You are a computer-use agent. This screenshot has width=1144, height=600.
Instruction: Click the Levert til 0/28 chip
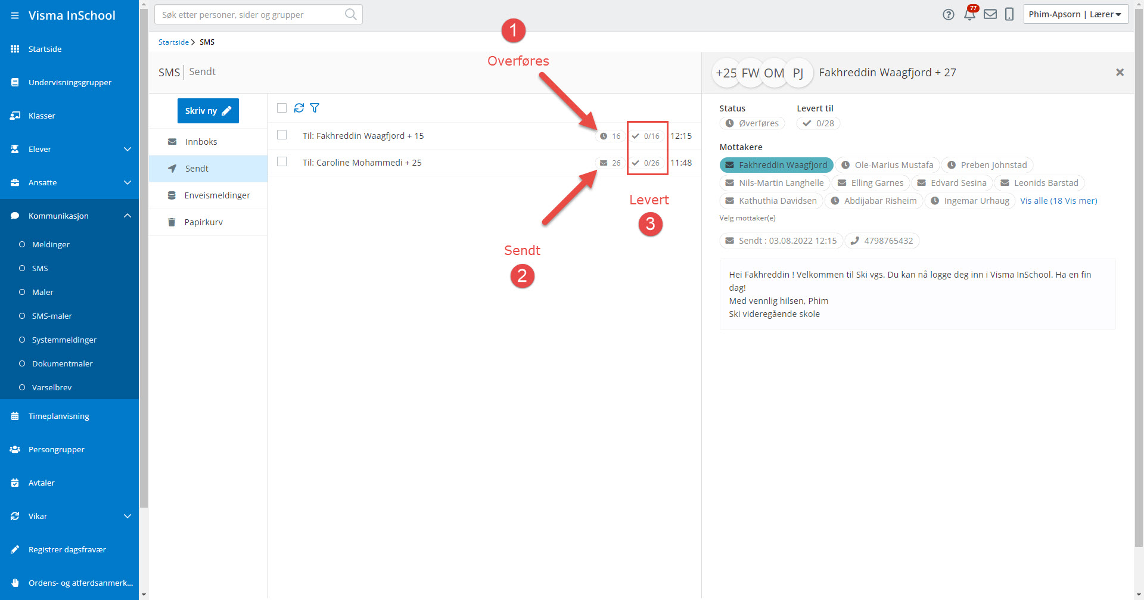coord(819,123)
